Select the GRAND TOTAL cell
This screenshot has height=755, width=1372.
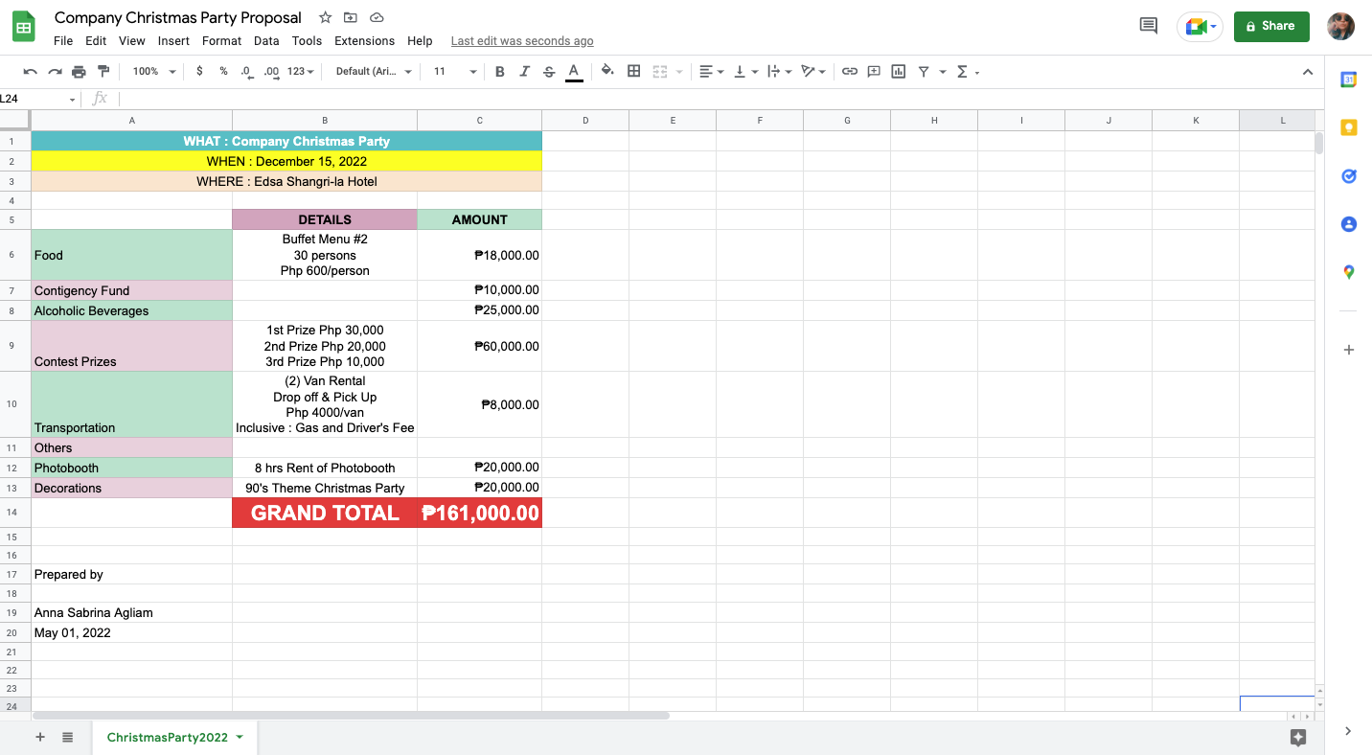click(x=325, y=513)
